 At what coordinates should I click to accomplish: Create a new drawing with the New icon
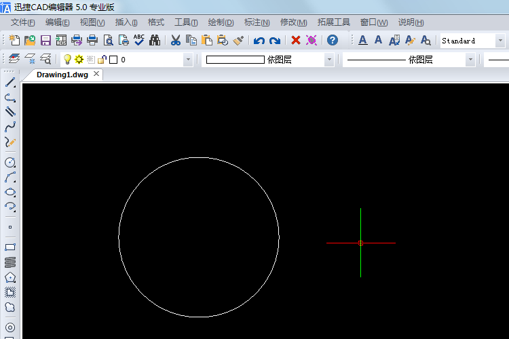14,40
